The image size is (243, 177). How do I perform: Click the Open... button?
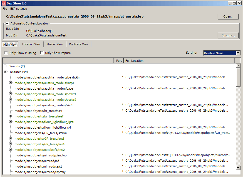pyautogui.click(x=228, y=16)
